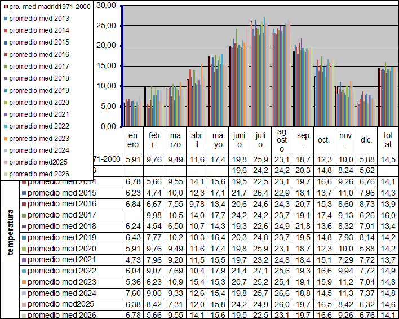Click promedio med 2022 legend entry
The height and width of the screenshot is (319, 399).
(x=39, y=126)
